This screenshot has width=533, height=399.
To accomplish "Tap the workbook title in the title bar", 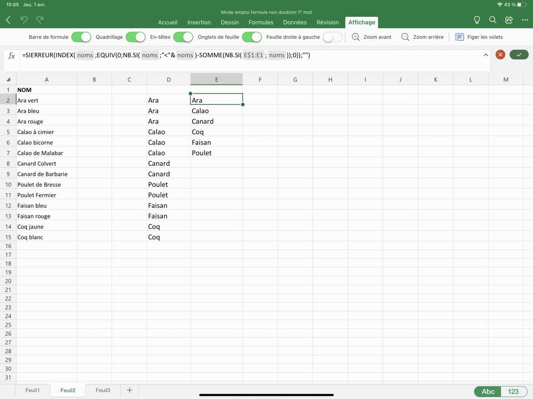I will tap(266, 12).
